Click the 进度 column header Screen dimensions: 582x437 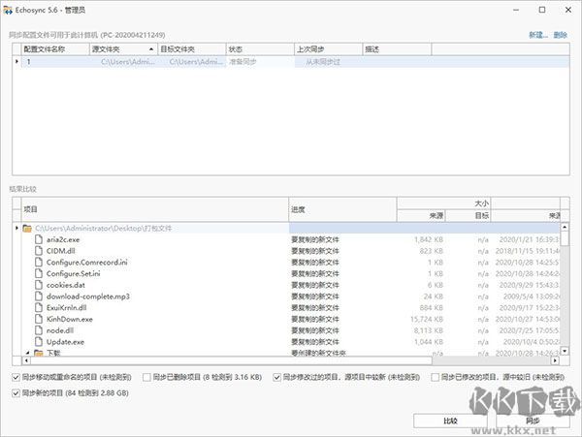[342, 210]
